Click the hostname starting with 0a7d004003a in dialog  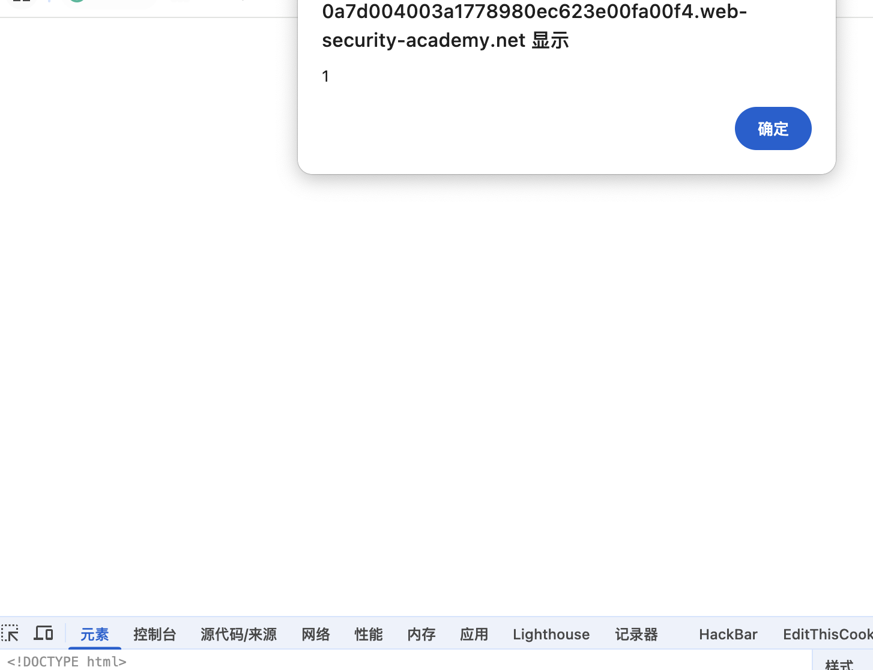pos(534,12)
